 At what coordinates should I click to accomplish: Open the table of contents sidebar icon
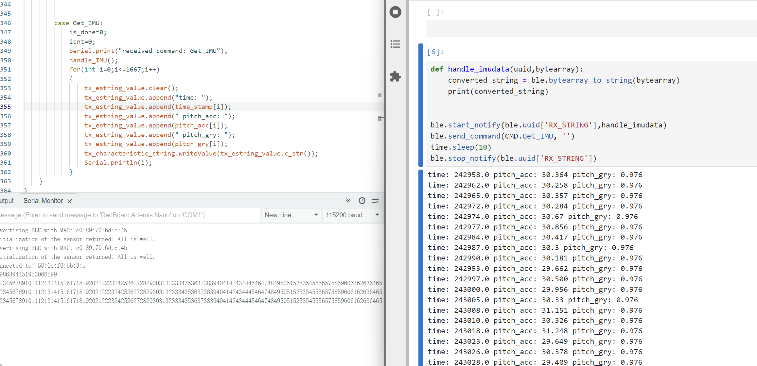[x=395, y=44]
